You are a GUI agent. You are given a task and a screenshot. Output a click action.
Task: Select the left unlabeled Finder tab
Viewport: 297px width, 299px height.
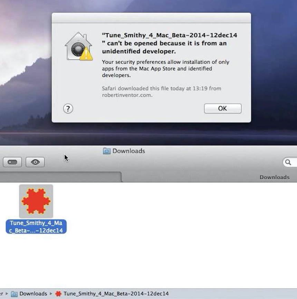(x=59, y=177)
